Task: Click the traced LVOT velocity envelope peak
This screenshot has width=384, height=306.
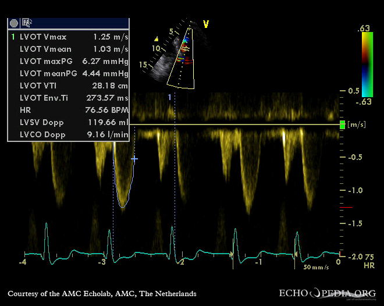Action: click(122, 206)
